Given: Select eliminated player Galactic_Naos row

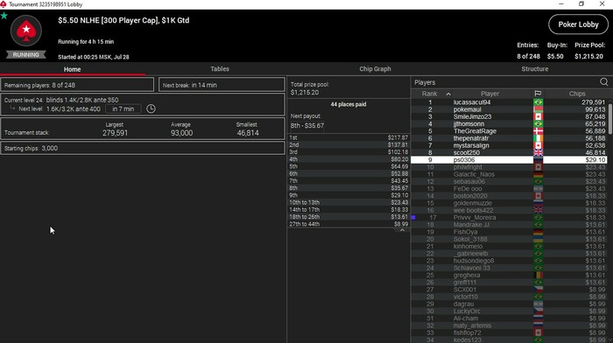Looking at the screenshot, I should tap(510, 174).
